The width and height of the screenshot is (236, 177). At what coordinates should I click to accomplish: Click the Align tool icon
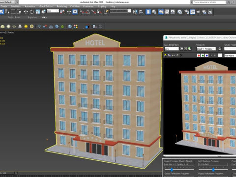coord(141,12)
